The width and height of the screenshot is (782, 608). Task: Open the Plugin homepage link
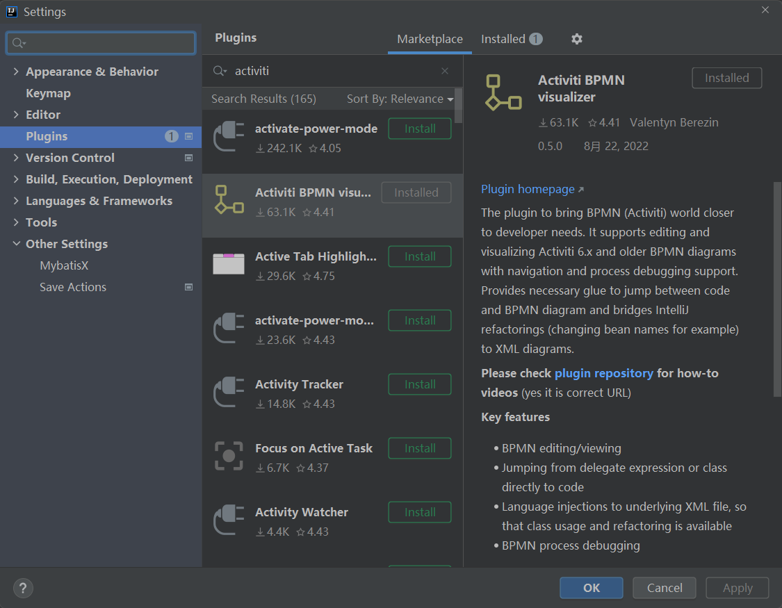point(532,190)
